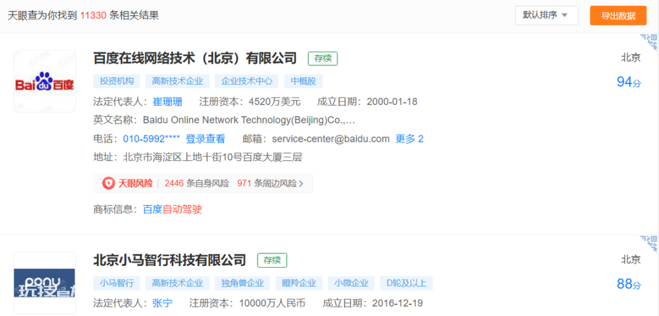Viewport: 659px width, 316px height.
Task: Click establishment date 2016-12-19
Action: click(397, 303)
